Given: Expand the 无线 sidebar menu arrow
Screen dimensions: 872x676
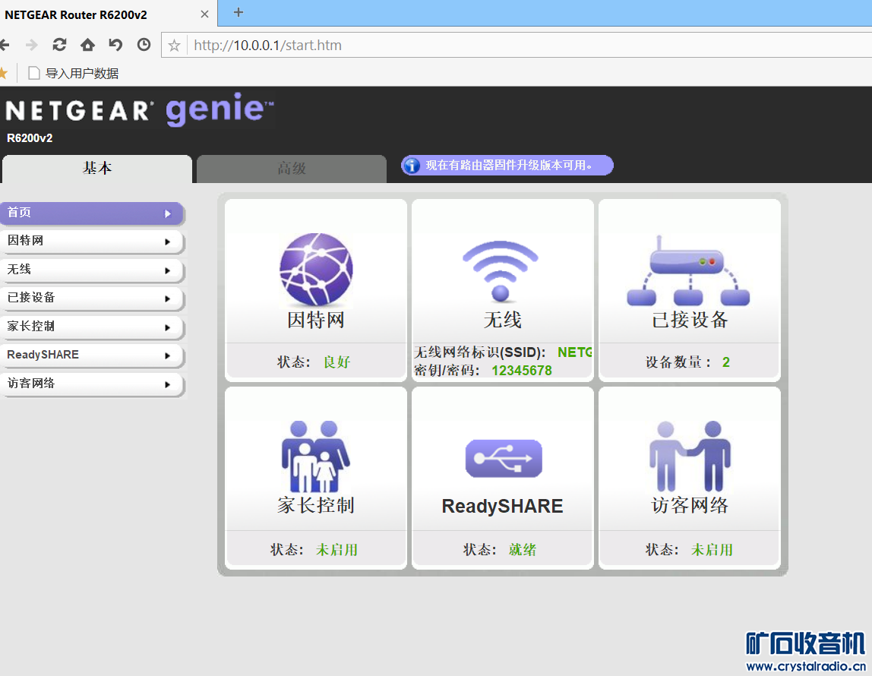Looking at the screenshot, I should 167,270.
